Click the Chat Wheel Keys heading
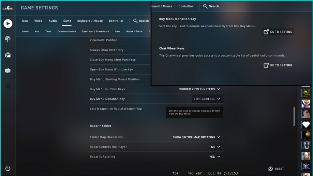Image resolution: width=313 pixels, height=176 pixels. coord(172,48)
